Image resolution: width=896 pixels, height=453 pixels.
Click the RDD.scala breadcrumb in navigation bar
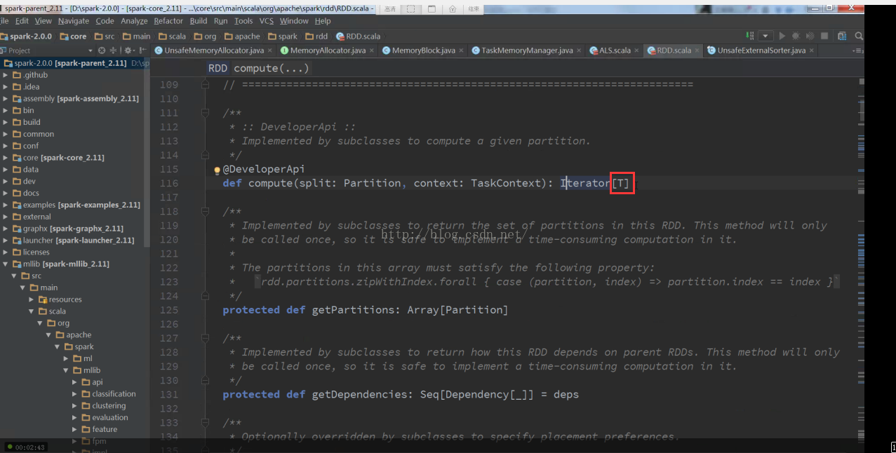pyautogui.click(x=359, y=36)
